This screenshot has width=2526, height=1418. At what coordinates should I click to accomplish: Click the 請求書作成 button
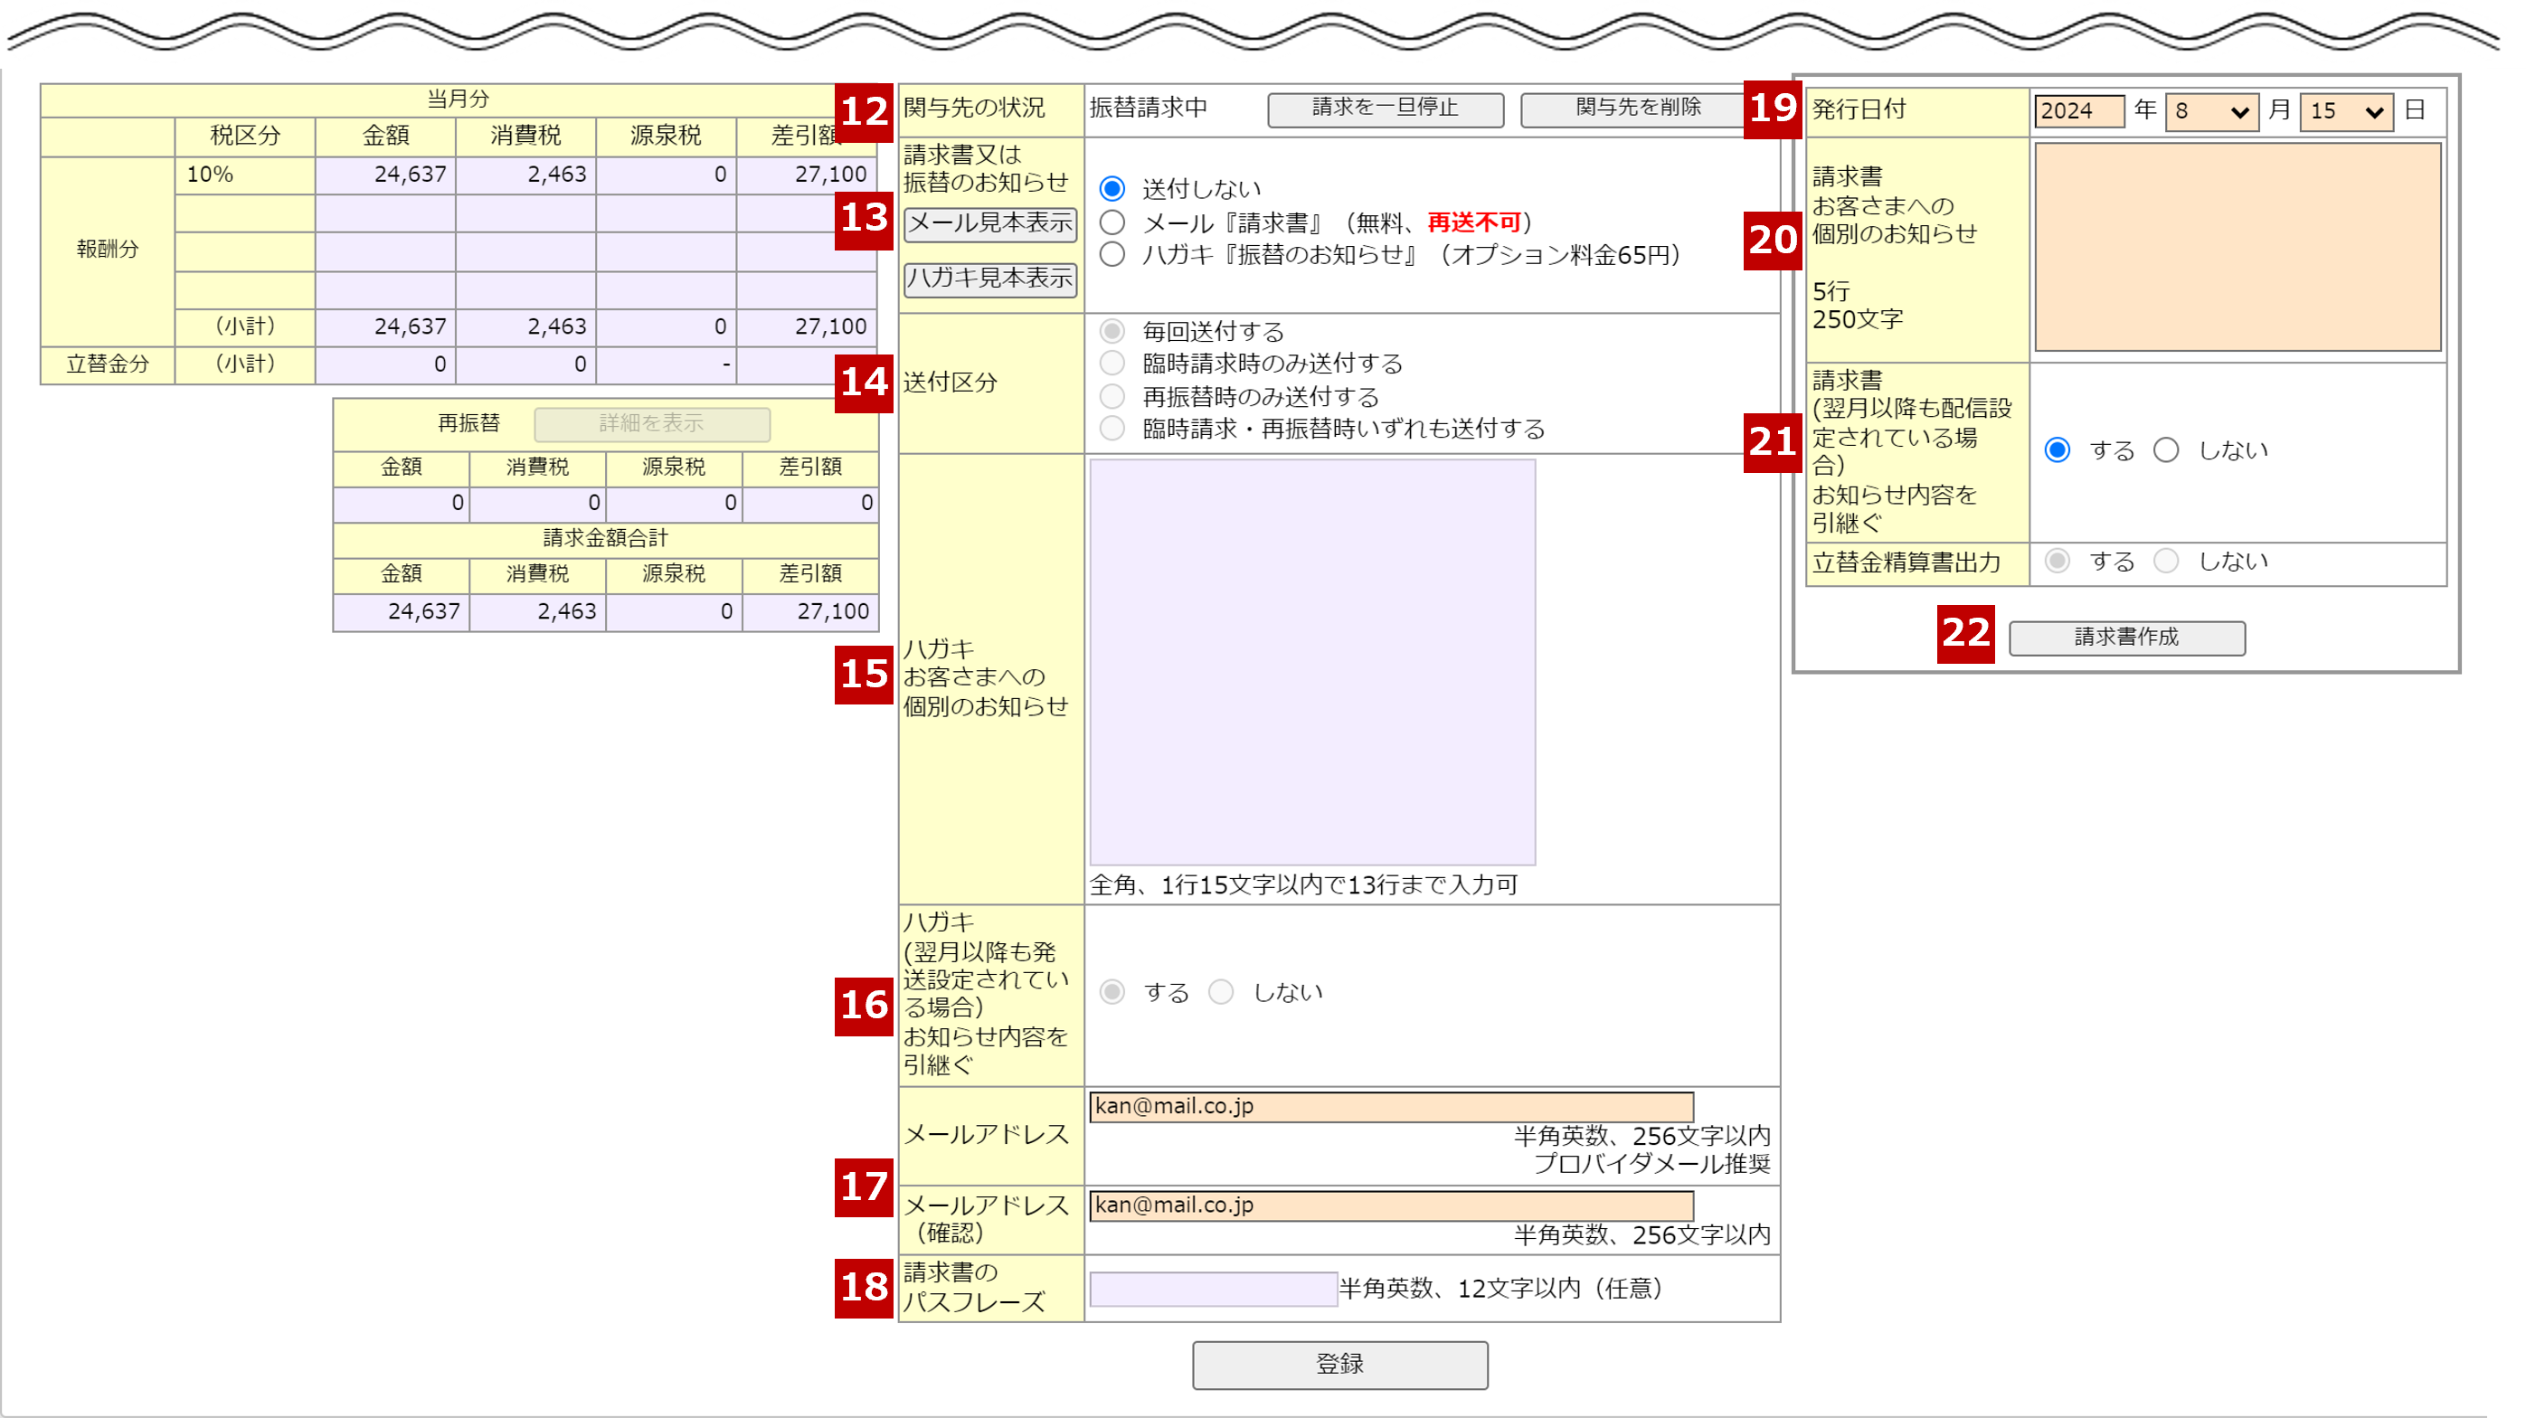[2126, 638]
